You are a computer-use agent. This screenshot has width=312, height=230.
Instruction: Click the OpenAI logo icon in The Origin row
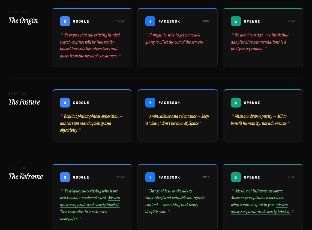(236, 21)
